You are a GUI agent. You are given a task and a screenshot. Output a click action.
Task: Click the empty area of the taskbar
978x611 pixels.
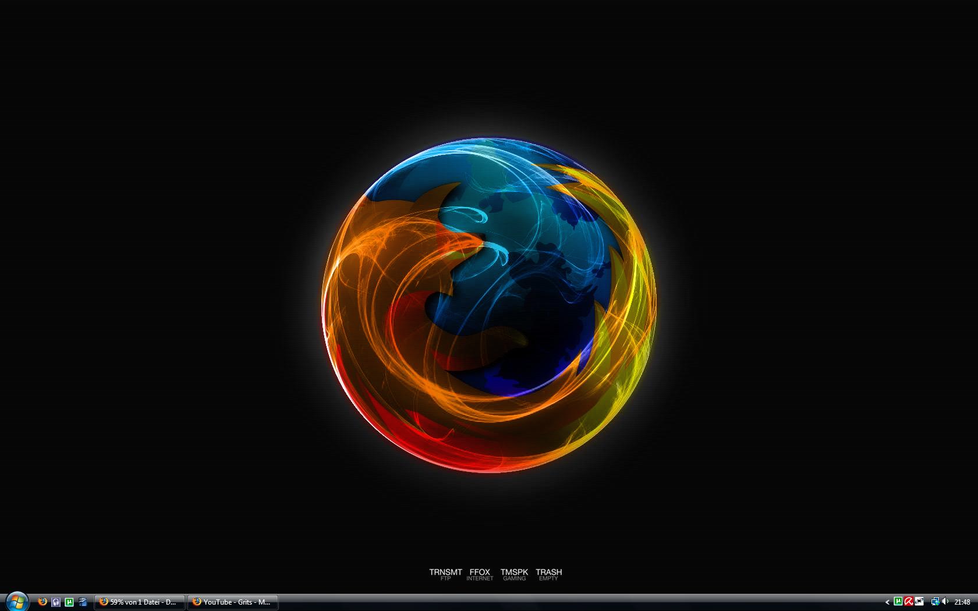pos(582,602)
